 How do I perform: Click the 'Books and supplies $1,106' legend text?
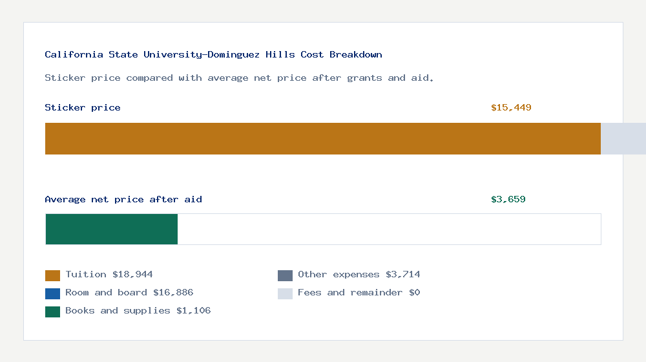(x=138, y=311)
